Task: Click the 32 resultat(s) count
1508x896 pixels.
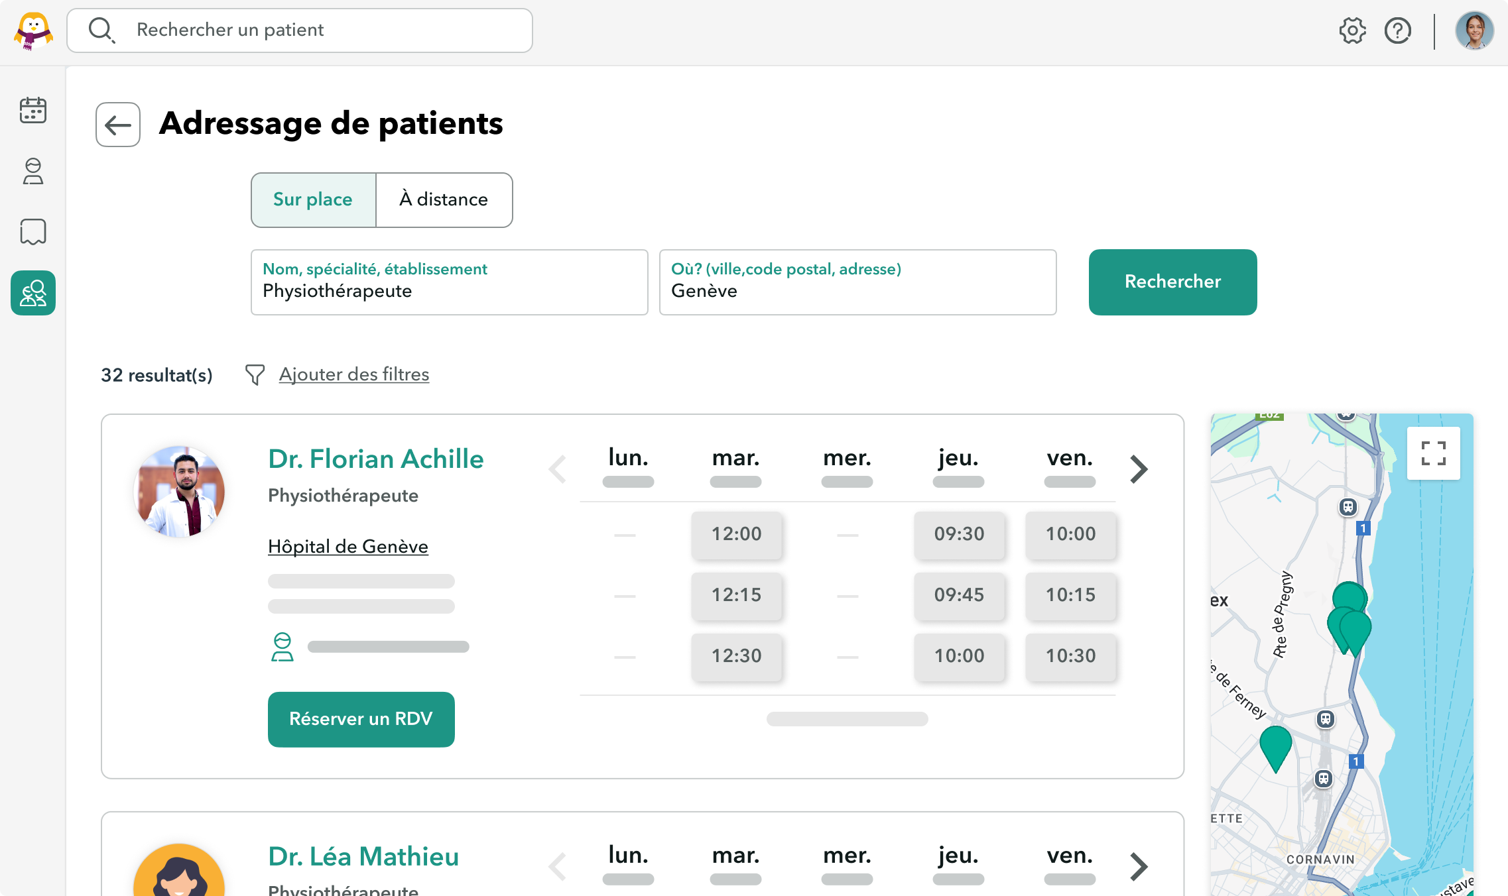Action: [157, 375]
